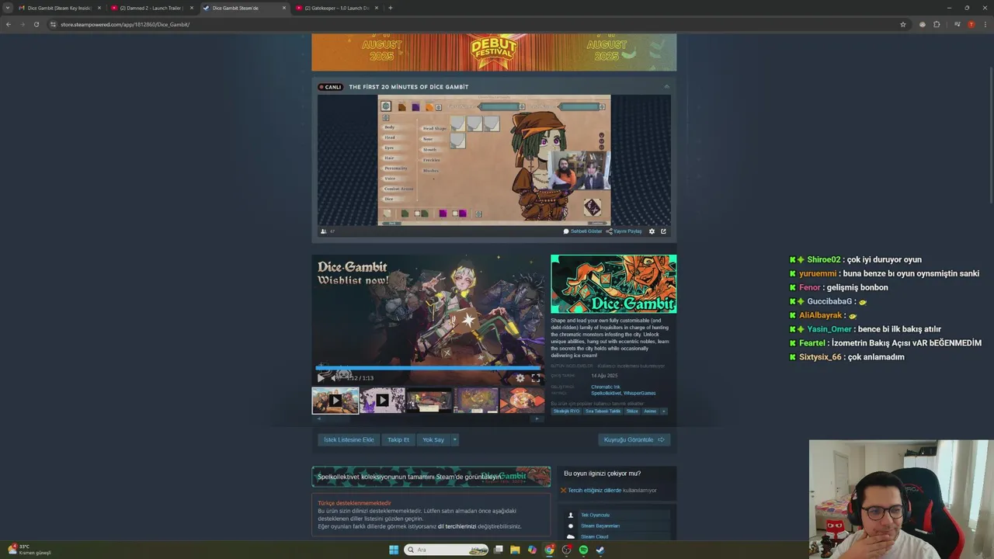Click Sohbeti Göster chat link
This screenshot has width=994, height=559.
pyautogui.click(x=582, y=231)
